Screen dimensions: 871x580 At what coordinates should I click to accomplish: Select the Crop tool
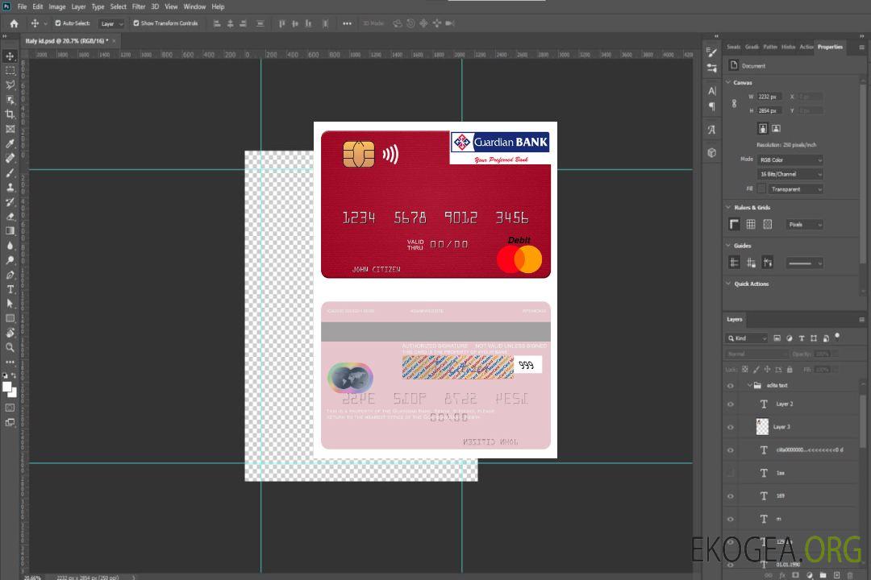point(10,114)
